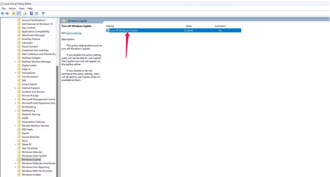The image size is (330, 177).
Task: Open the View menu
Action: [22, 8]
